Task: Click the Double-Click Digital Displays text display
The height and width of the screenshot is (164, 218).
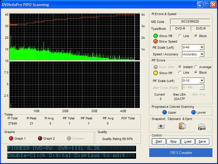Action: click(x=72, y=156)
